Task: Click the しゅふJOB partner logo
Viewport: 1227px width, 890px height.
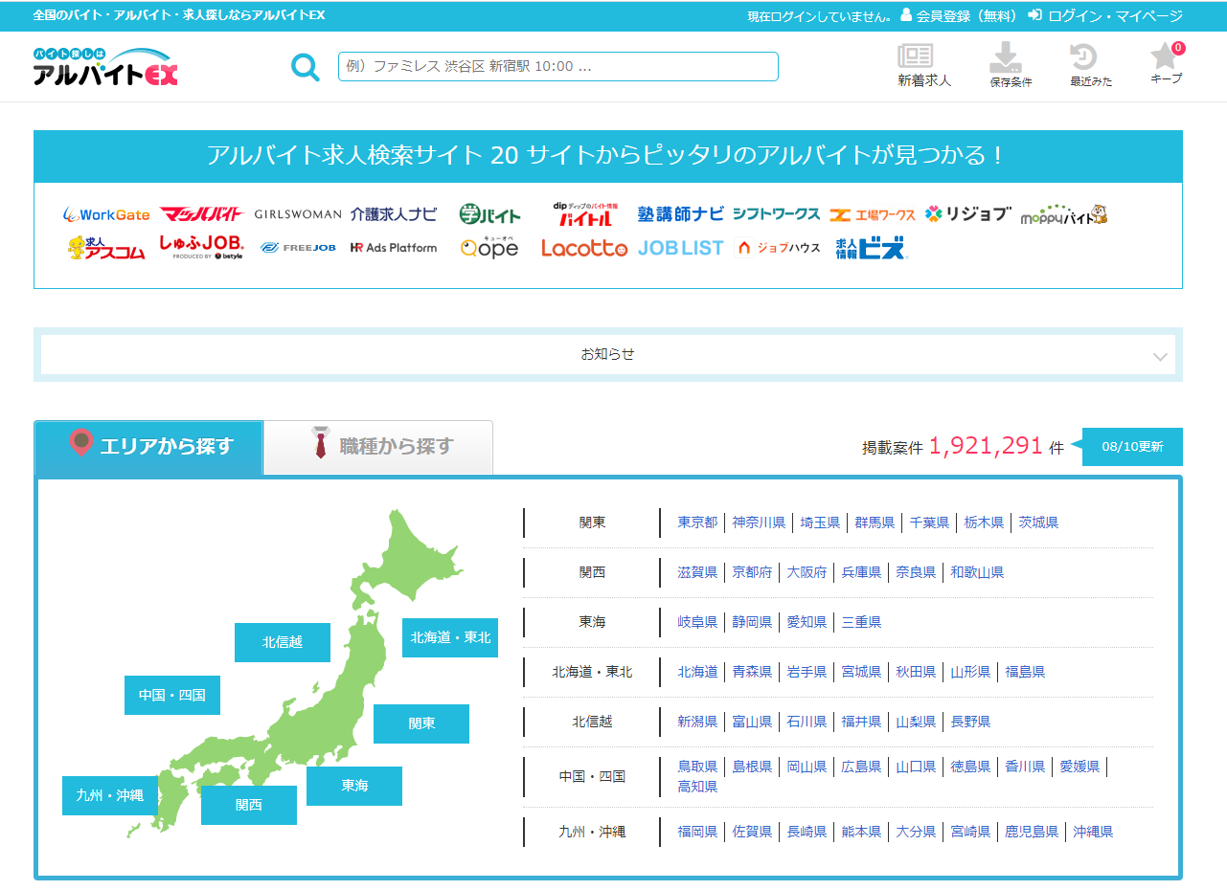Action: pyautogui.click(x=201, y=248)
